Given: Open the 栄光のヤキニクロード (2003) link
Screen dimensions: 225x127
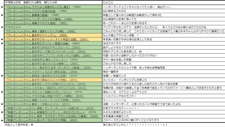Looking at the screenshot, I should tap(43, 48).
